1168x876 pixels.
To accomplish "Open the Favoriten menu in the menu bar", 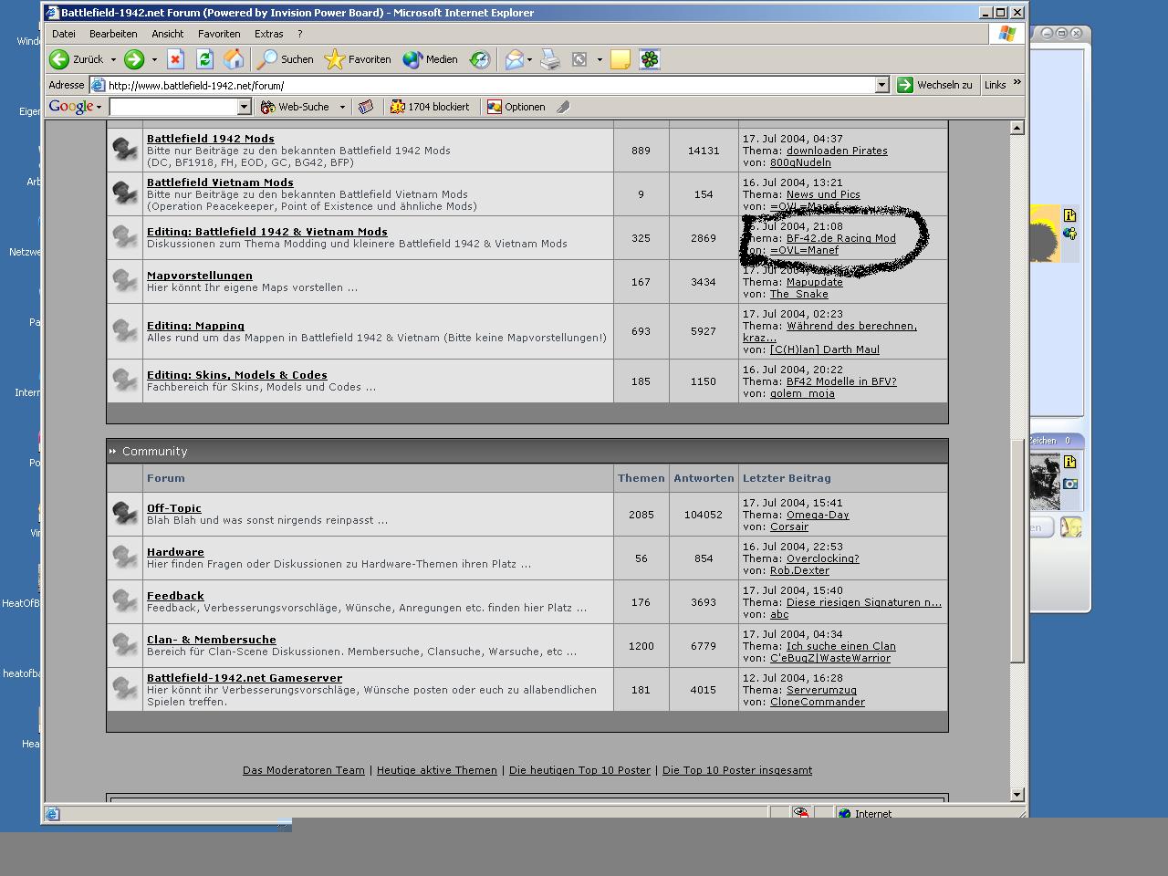I will pyautogui.click(x=219, y=34).
